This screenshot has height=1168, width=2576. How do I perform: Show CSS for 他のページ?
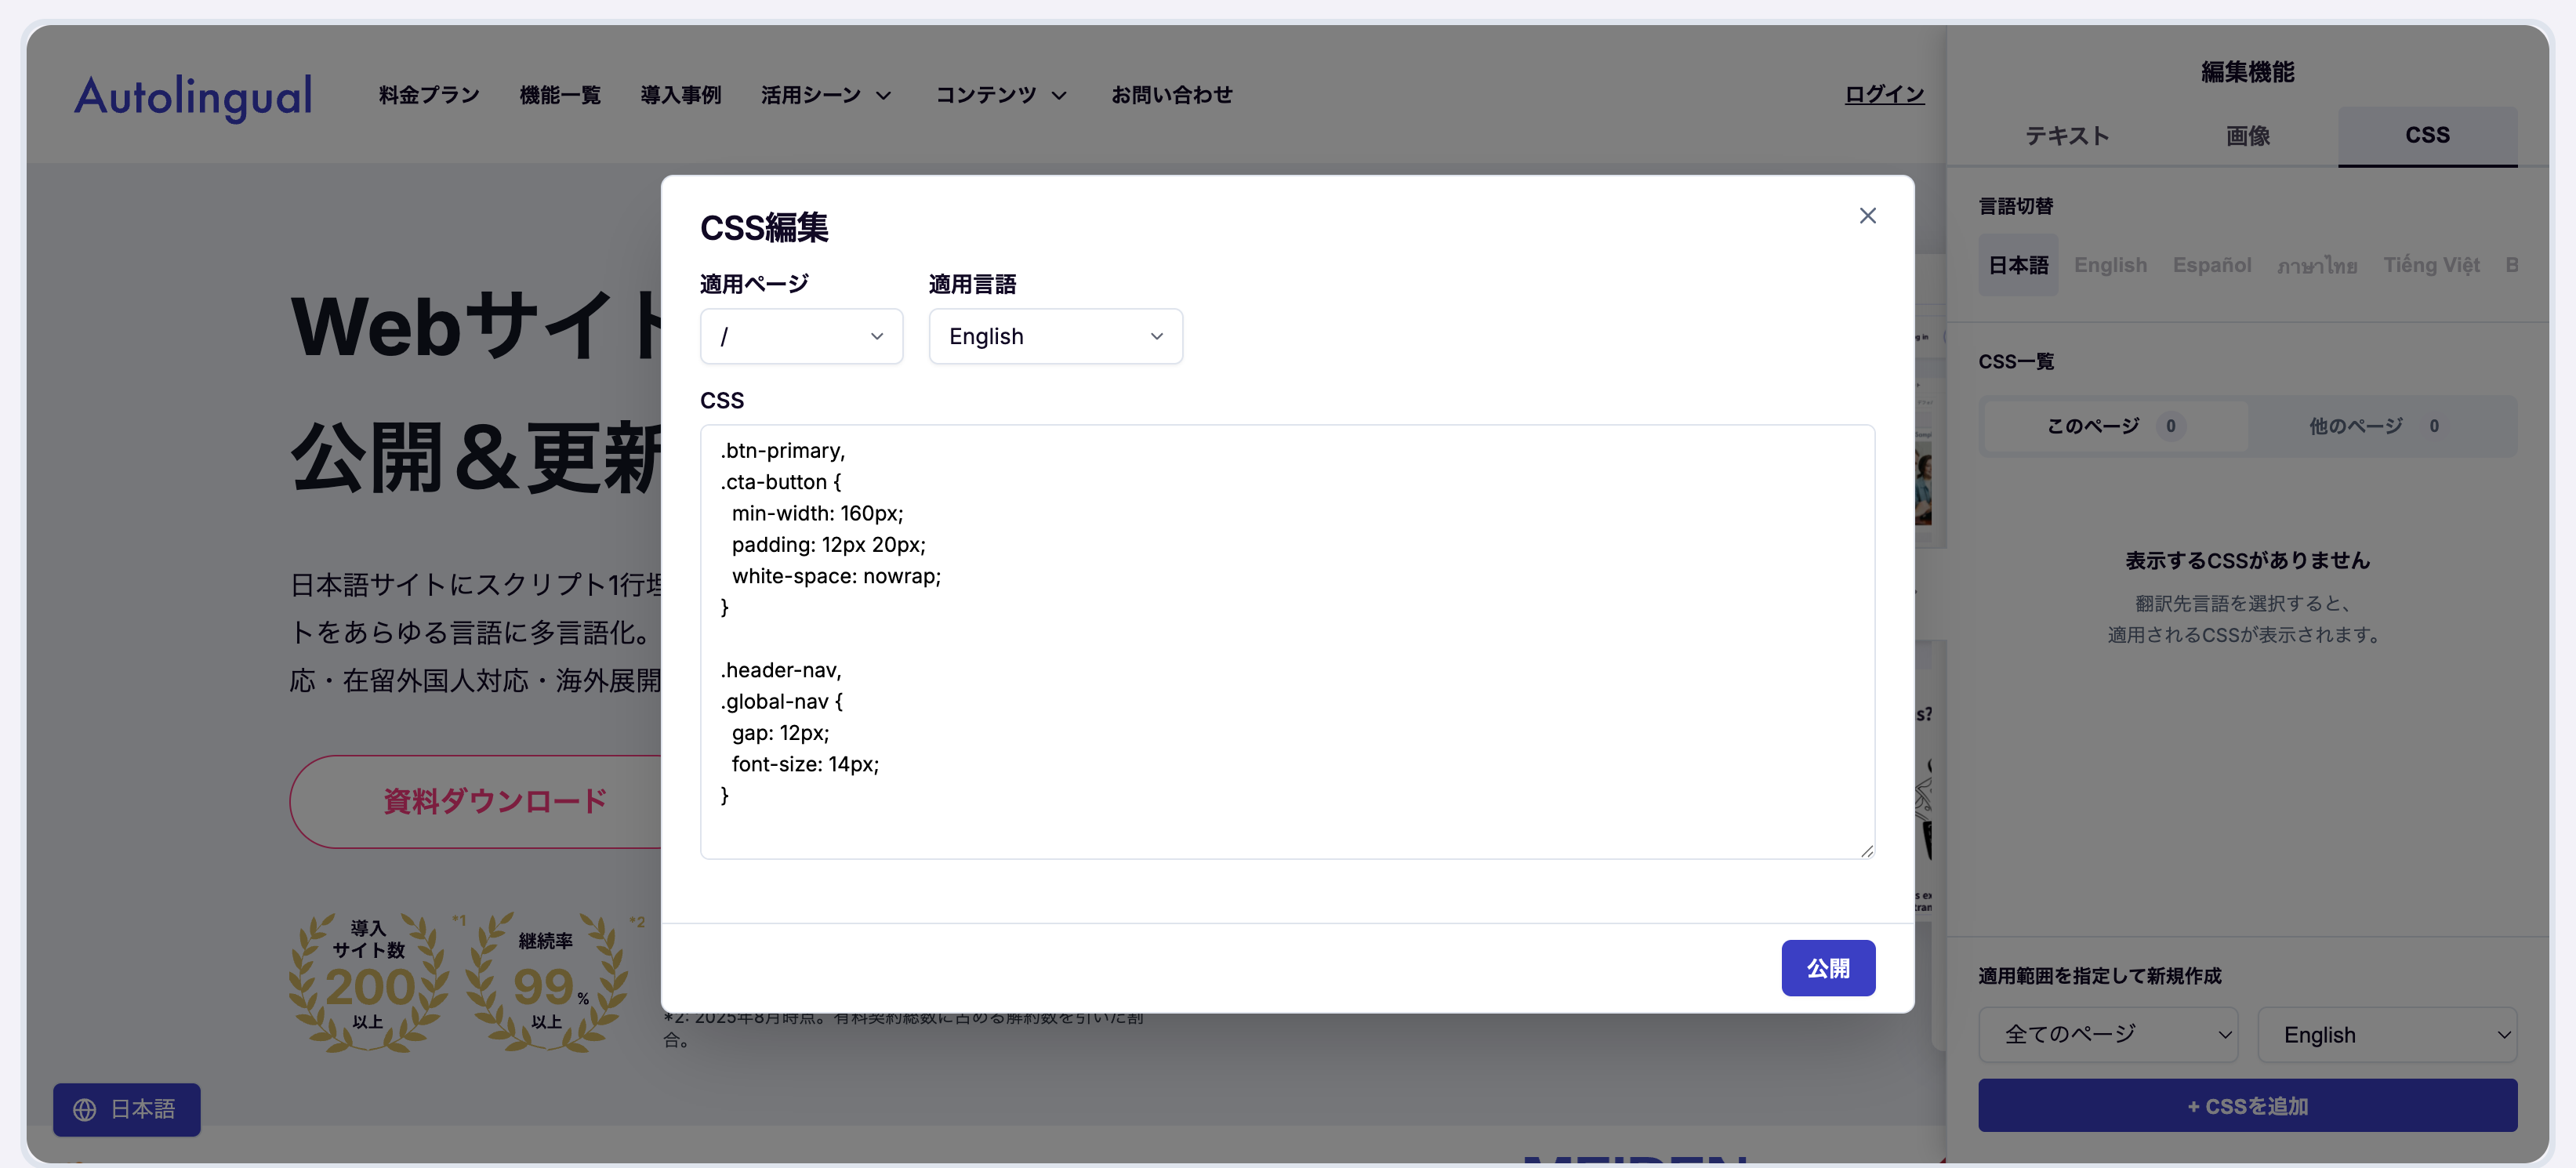click(x=2379, y=426)
